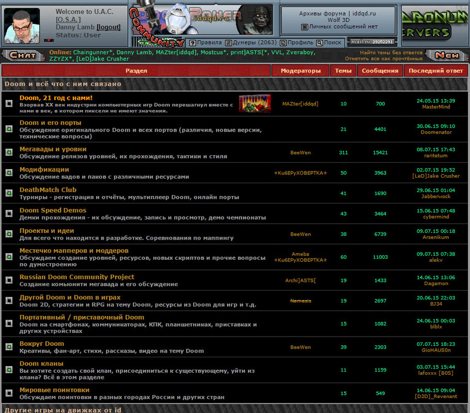This screenshot has height=413, width=470.
Task: Click status icon for Вокруг Doom
Action: [9, 347]
